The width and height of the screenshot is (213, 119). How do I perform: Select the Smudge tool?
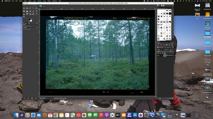click(27, 14)
